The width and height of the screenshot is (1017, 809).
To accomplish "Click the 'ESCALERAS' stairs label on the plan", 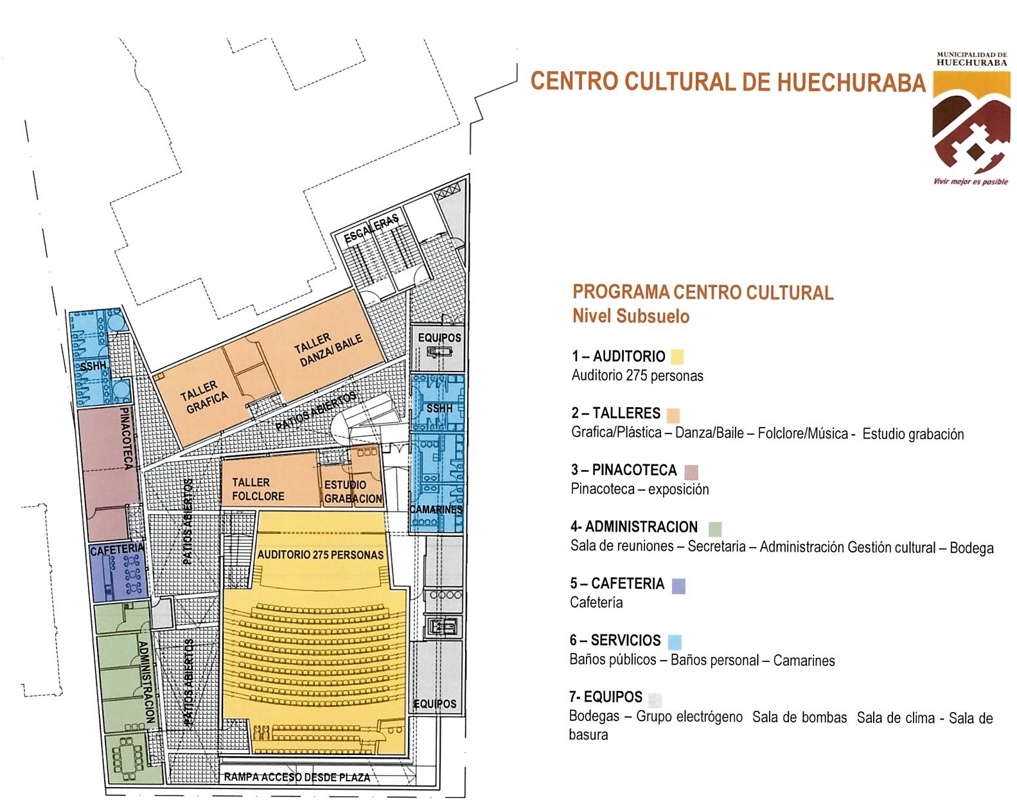I will (371, 229).
